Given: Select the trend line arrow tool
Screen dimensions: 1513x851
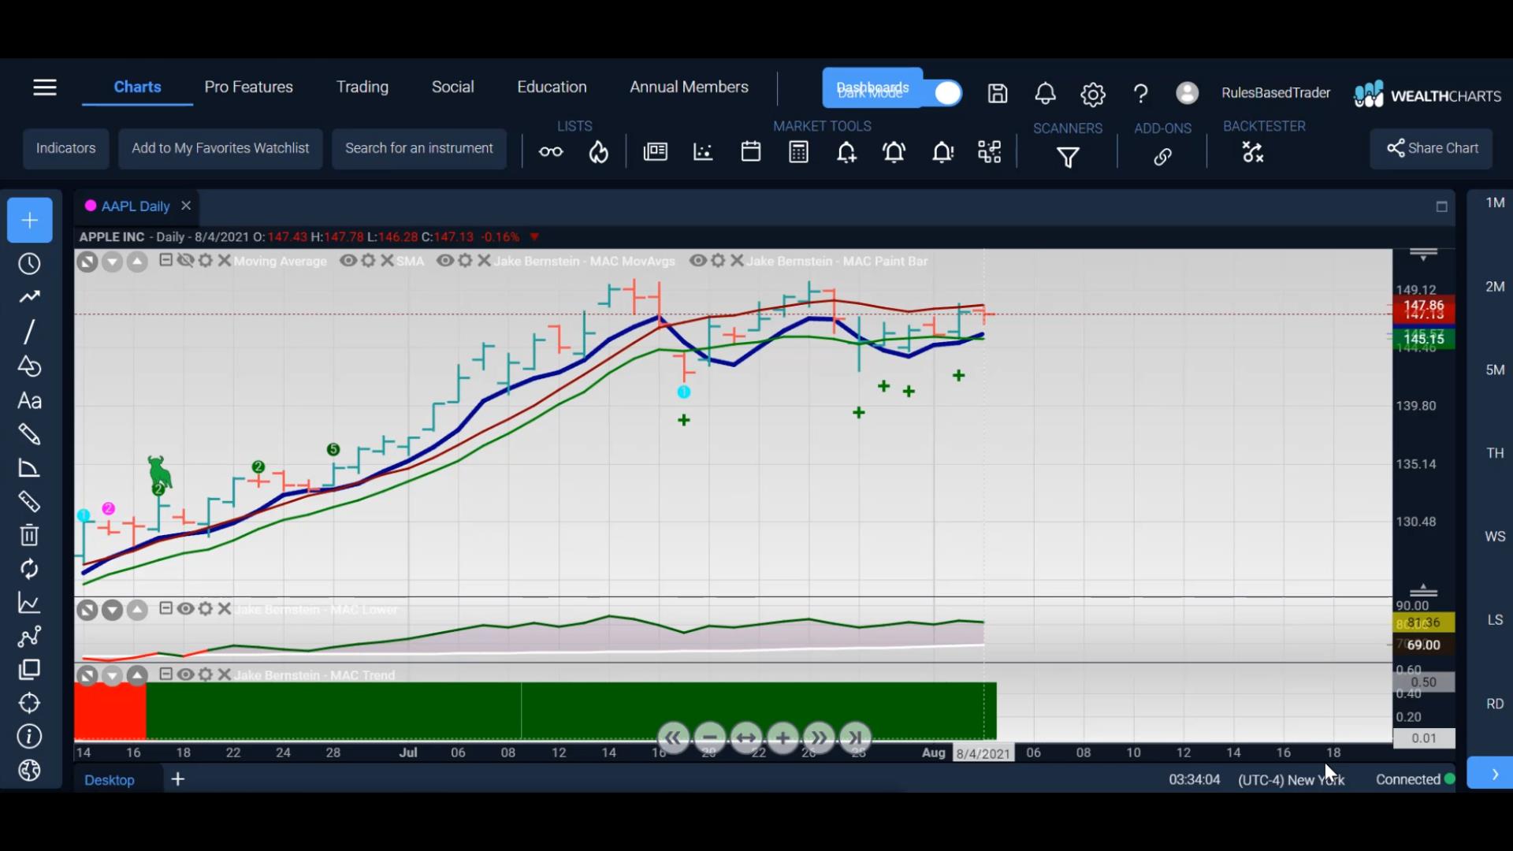Looking at the screenshot, I should pyautogui.click(x=29, y=297).
